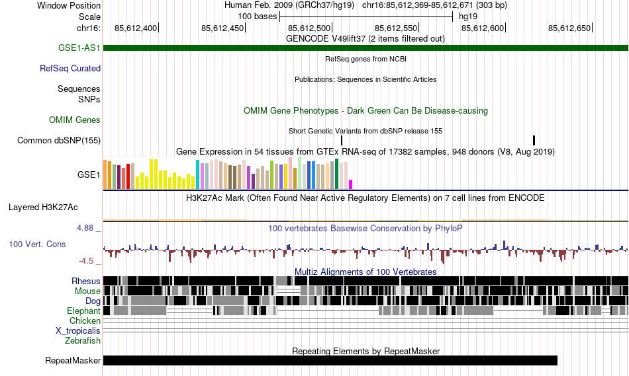
Task: Click the GSE1 GTEx expression label
Action: pyautogui.click(x=89, y=174)
